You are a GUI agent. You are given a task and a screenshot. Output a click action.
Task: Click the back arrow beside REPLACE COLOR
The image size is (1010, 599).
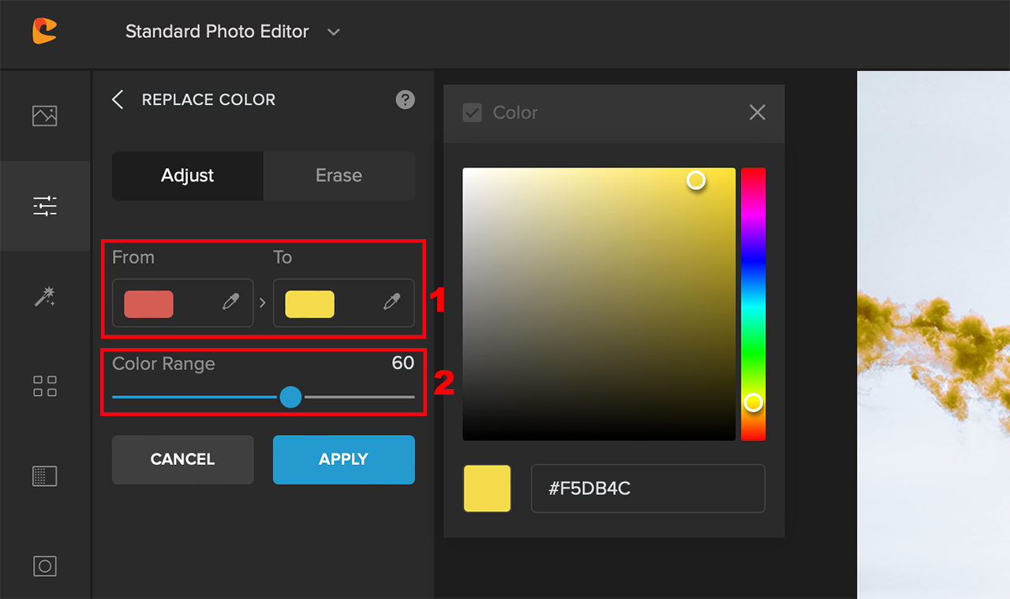coord(117,99)
